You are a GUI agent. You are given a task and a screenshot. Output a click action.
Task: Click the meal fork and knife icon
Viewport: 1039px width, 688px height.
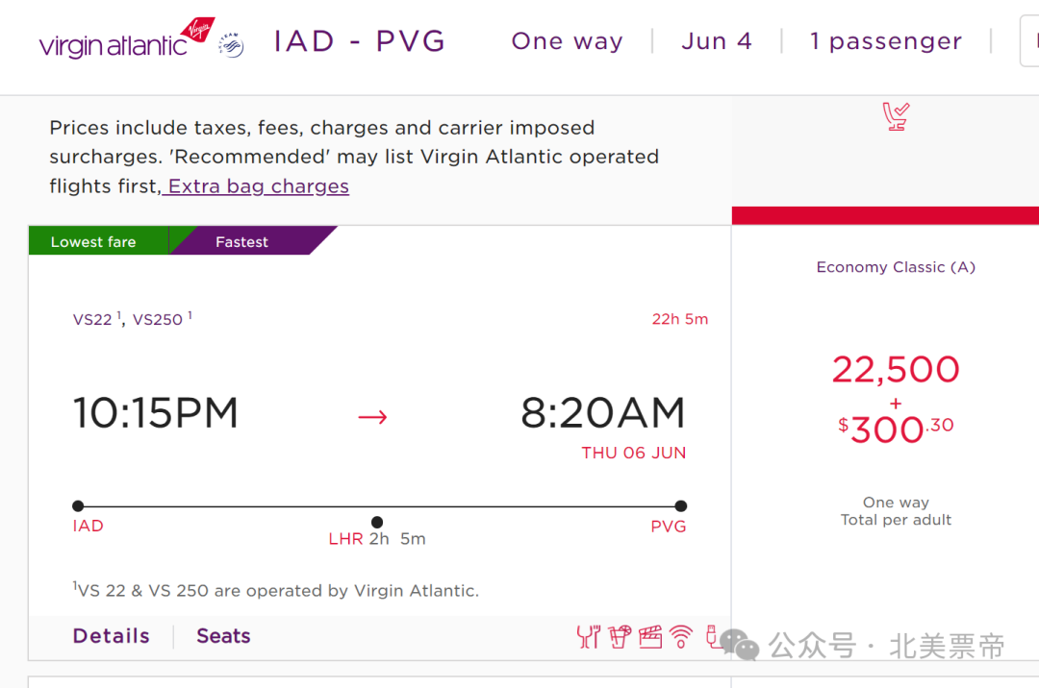click(x=588, y=636)
